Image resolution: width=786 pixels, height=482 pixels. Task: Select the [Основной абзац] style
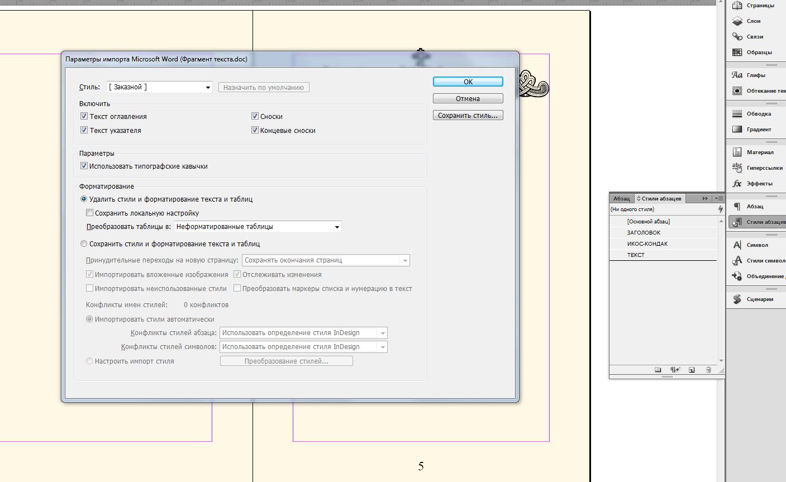click(x=663, y=222)
